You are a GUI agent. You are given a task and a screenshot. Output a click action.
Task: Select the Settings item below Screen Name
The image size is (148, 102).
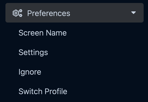coord(33,53)
